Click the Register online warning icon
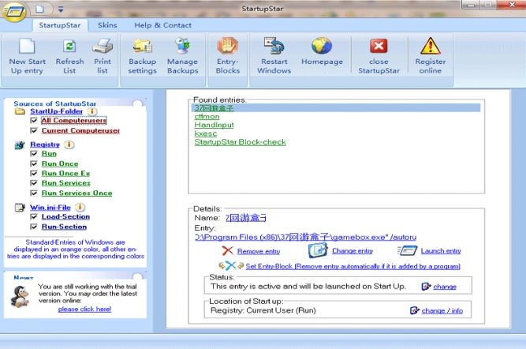Viewport: 526px width, 349px height. pyautogui.click(x=431, y=46)
